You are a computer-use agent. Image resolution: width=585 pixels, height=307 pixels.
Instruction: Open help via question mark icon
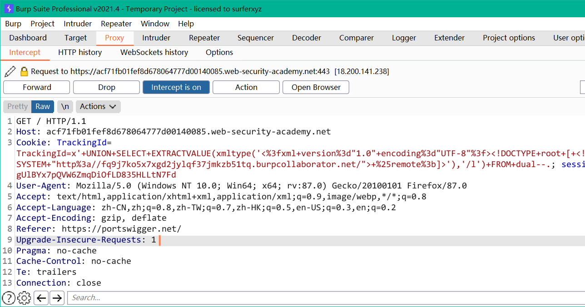pyautogui.click(x=9, y=298)
